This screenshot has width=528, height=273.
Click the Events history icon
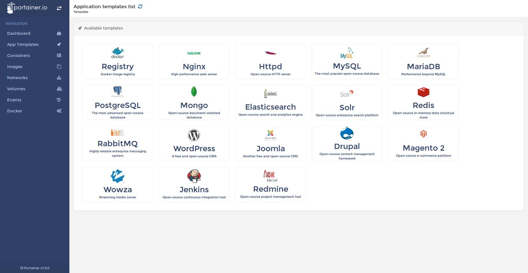(59, 100)
